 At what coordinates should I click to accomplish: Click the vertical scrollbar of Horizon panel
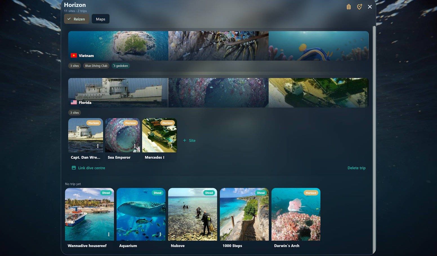[374, 139]
